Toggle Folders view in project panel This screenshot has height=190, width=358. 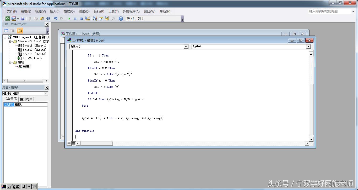[x=20, y=31]
